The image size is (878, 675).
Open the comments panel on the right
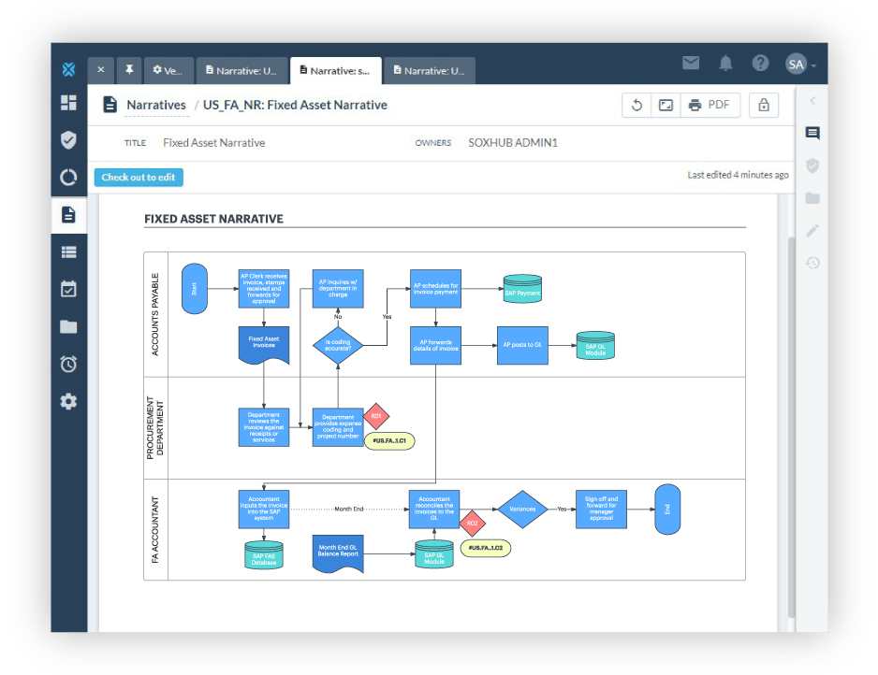pyautogui.click(x=812, y=133)
